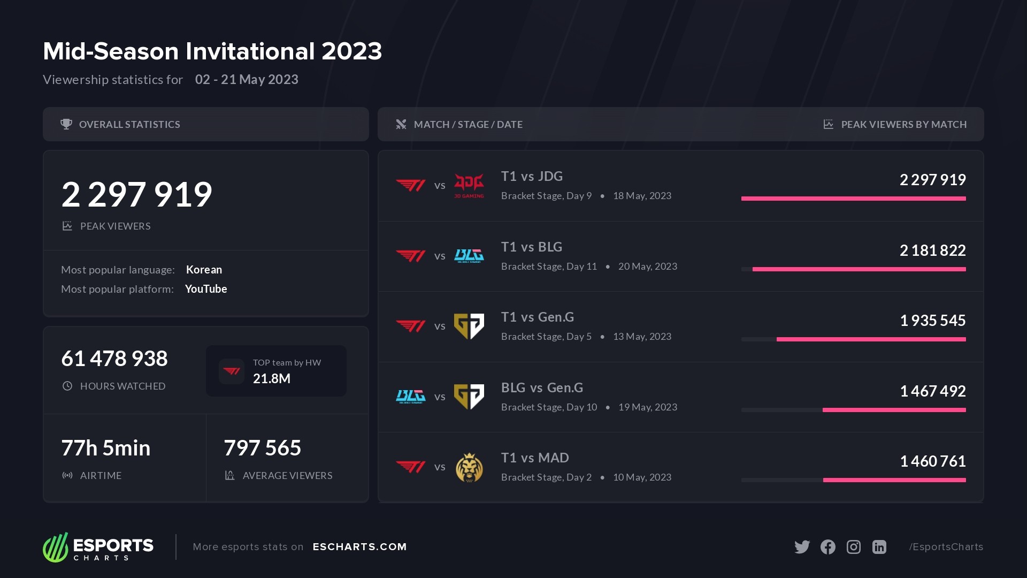The height and width of the screenshot is (578, 1027).
Task: Select the MAD Lions lion logo
Action: (469, 467)
